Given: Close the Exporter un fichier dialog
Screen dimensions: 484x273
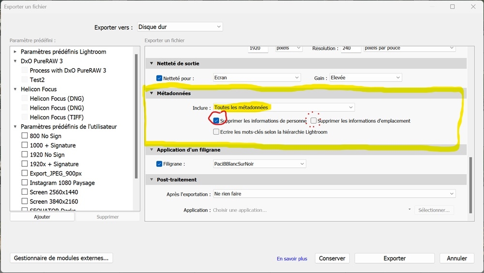Looking at the screenshot, I should [x=473, y=6].
